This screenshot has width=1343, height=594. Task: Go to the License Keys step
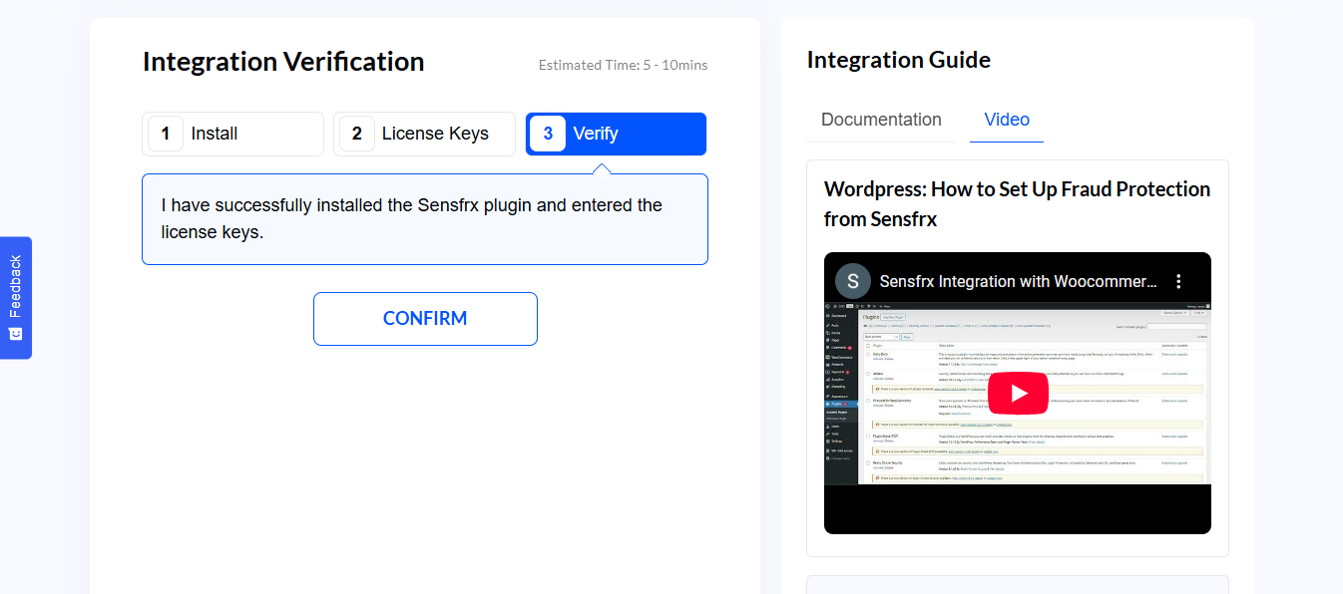coord(424,134)
